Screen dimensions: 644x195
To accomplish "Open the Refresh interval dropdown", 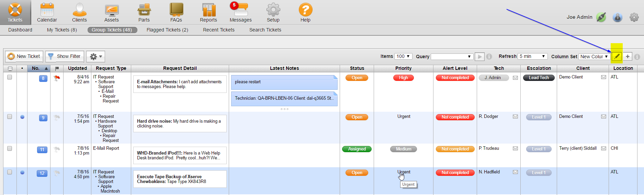I will tap(533, 56).
